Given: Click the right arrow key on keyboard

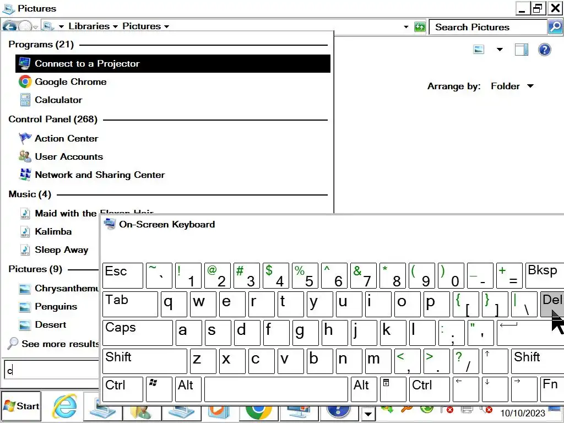Looking at the screenshot, I should click(524, 389).
